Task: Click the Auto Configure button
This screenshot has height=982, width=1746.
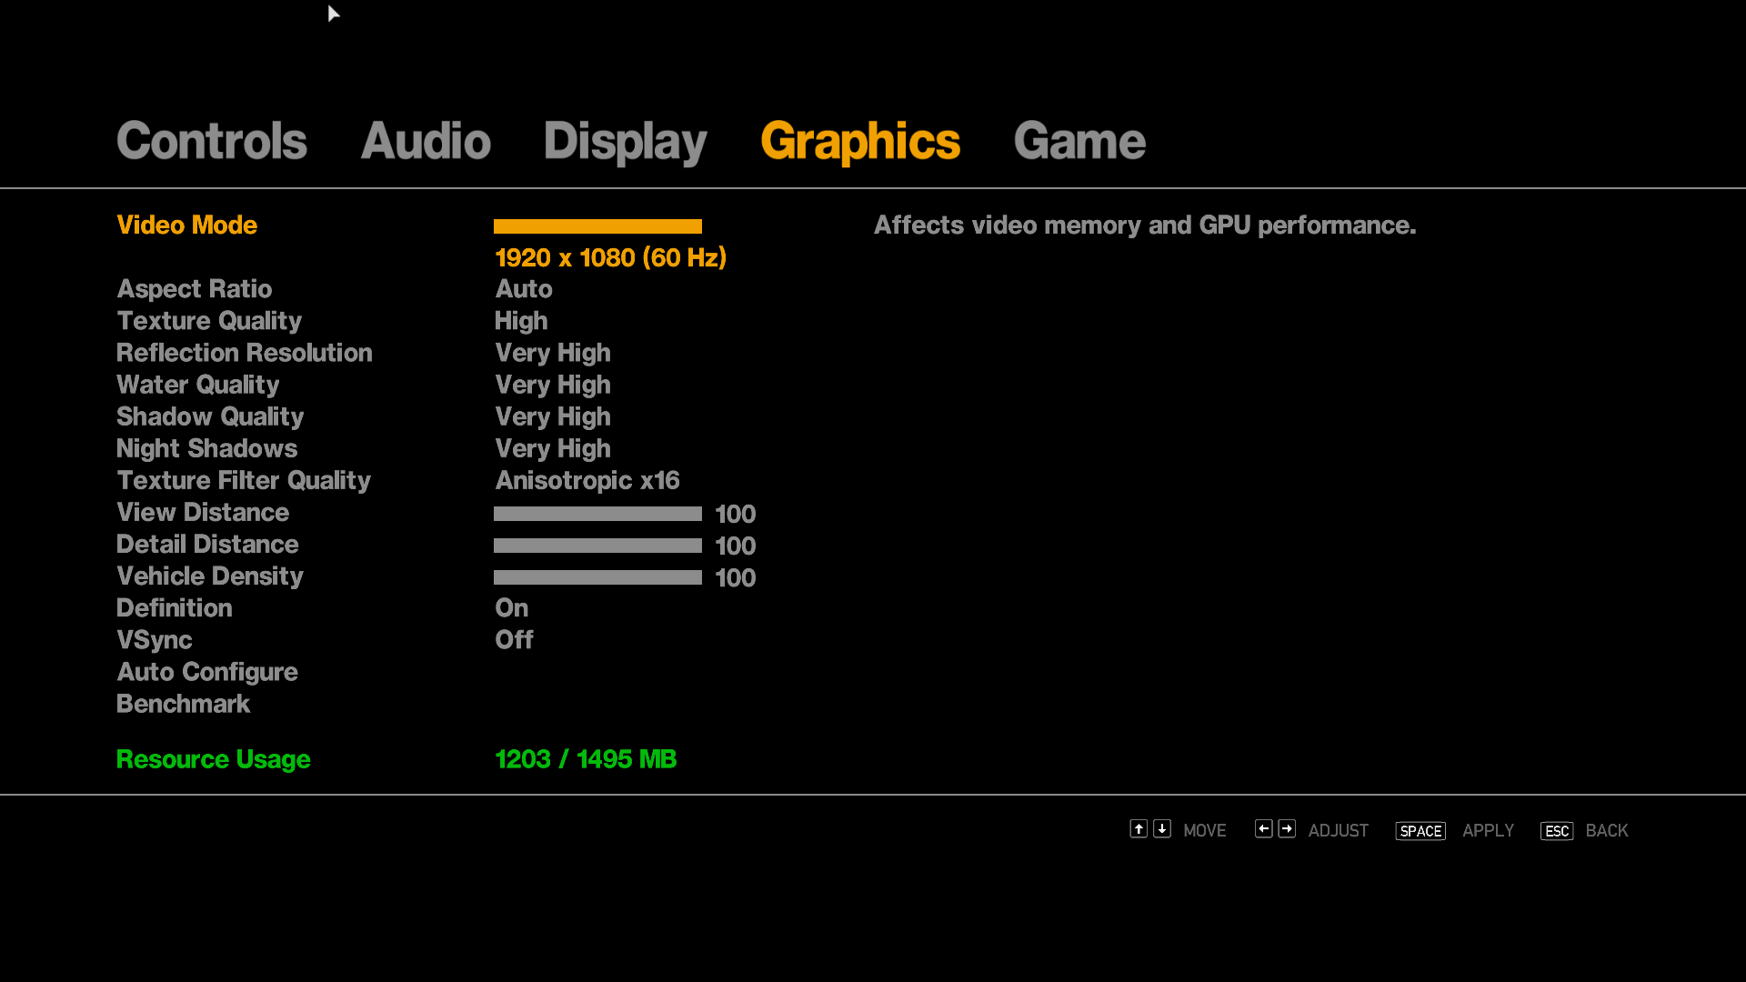Action: click(x=206, y=671)
